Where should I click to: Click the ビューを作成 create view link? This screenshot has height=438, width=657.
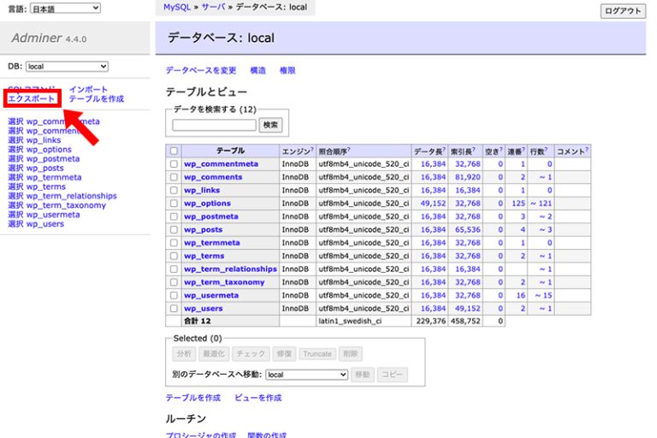tap(258, 398)
